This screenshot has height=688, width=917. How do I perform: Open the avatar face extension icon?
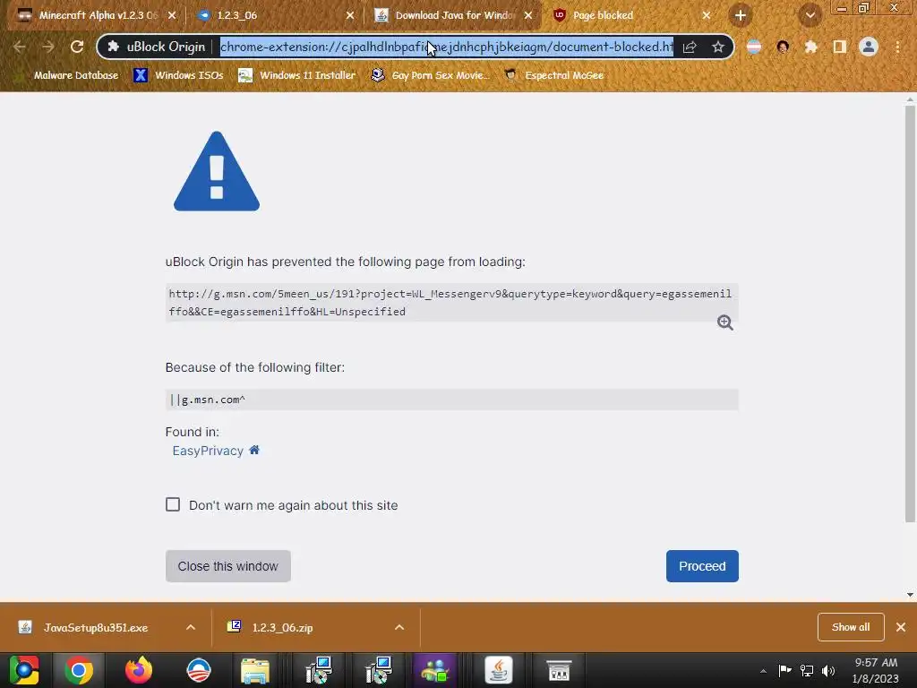tap(783, 47)
